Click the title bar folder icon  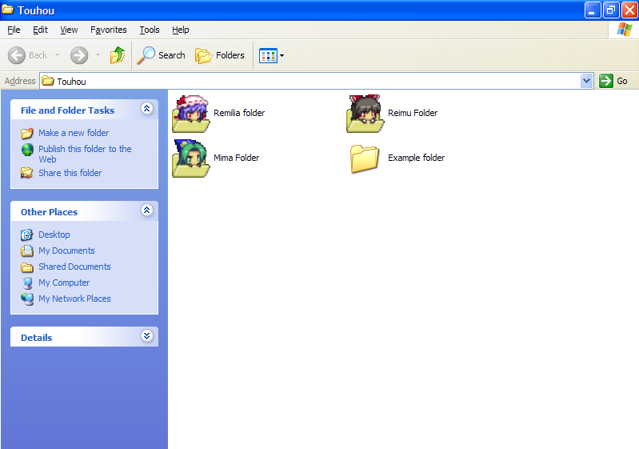(x=8, y=10)
